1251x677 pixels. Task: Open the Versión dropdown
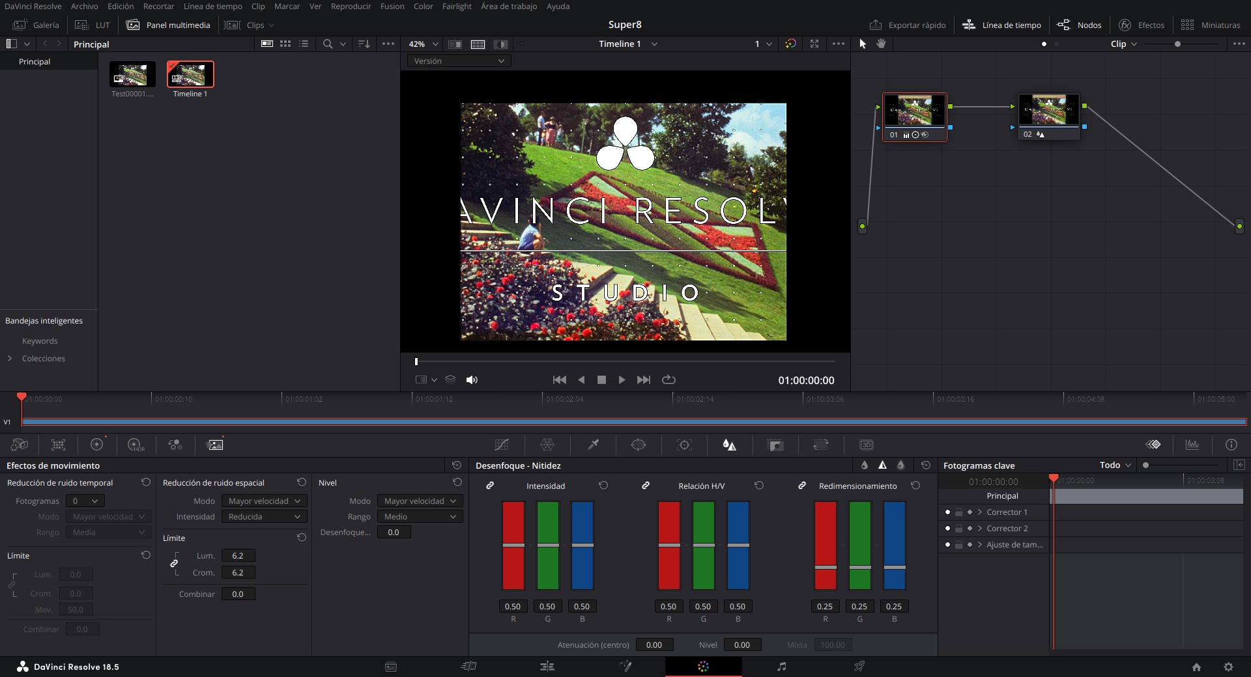click(x=459, y=61)
